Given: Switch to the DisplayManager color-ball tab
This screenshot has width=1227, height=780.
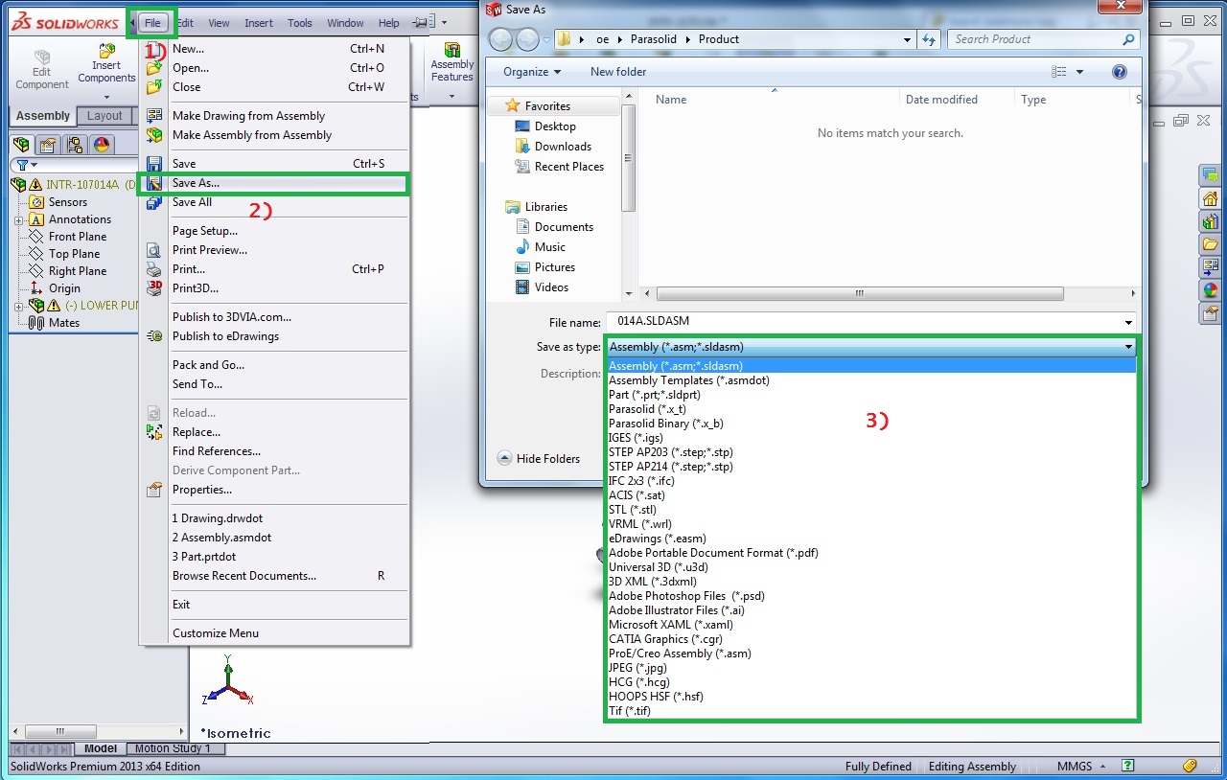Looking at the screenshot, I should [101, 145].
